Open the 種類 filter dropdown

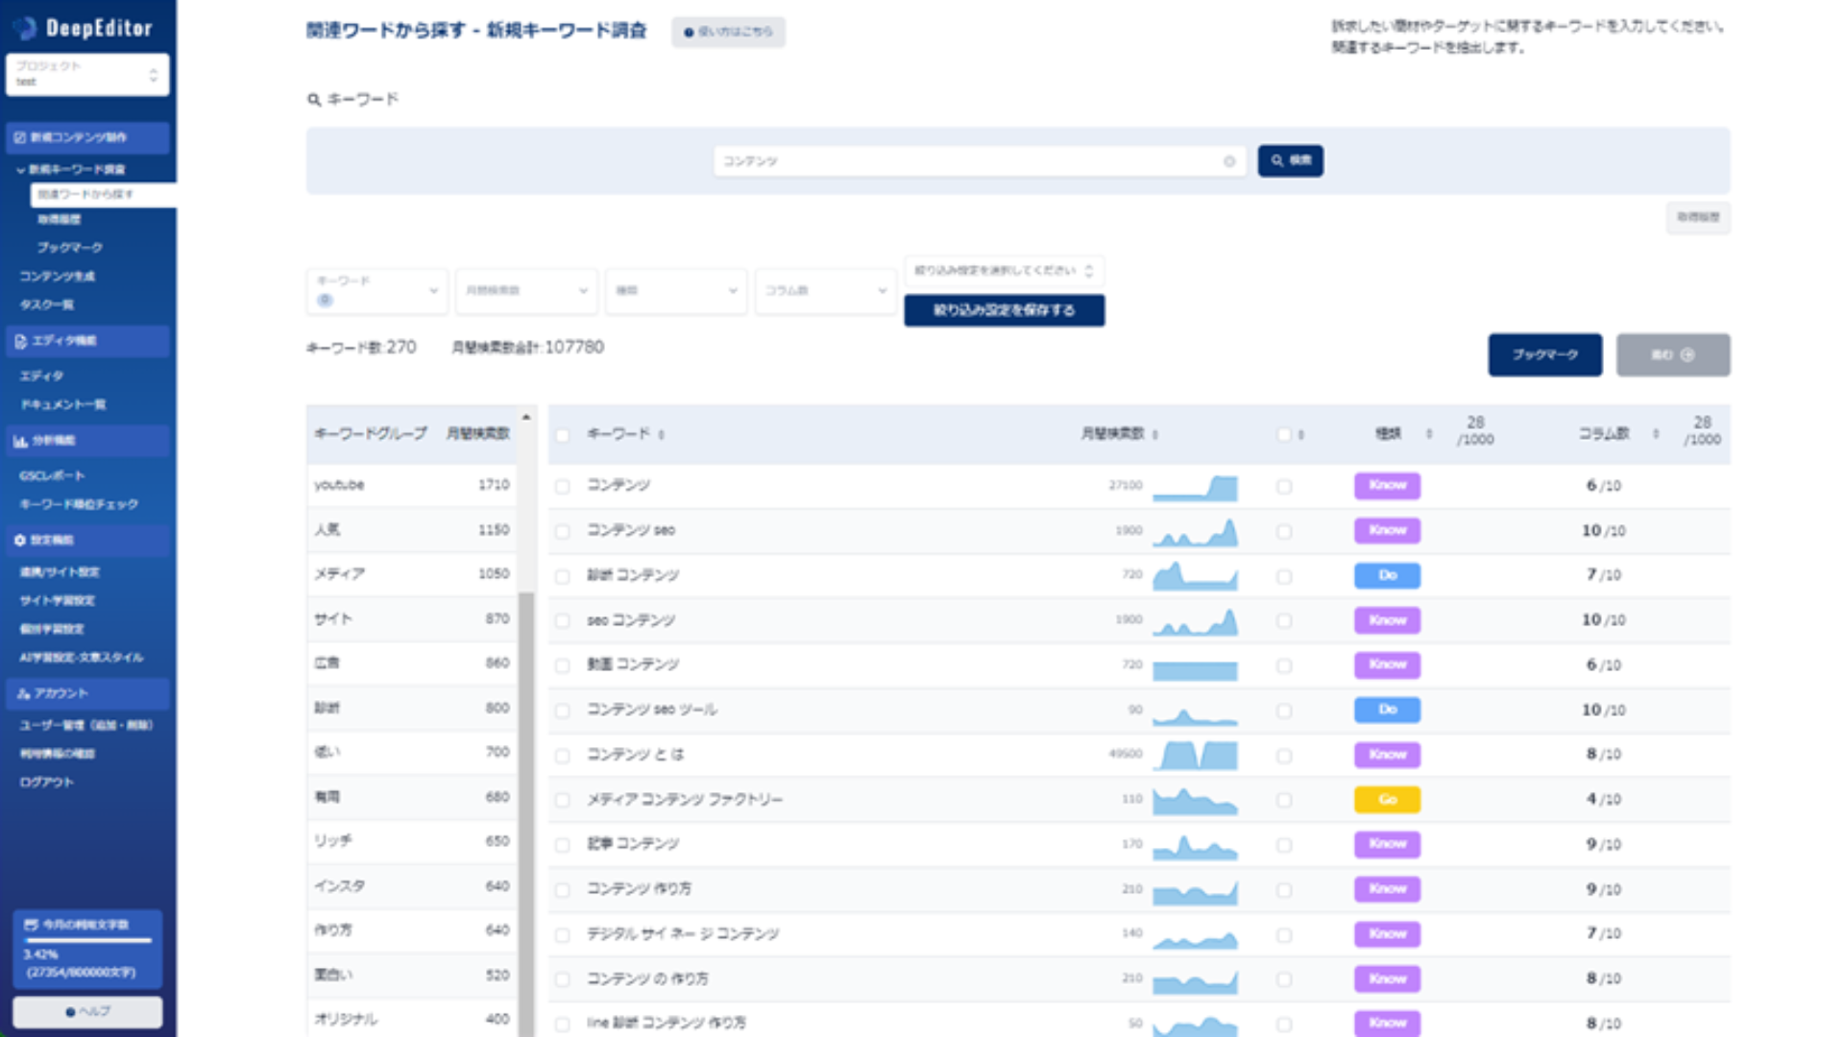tap(676, 290)
